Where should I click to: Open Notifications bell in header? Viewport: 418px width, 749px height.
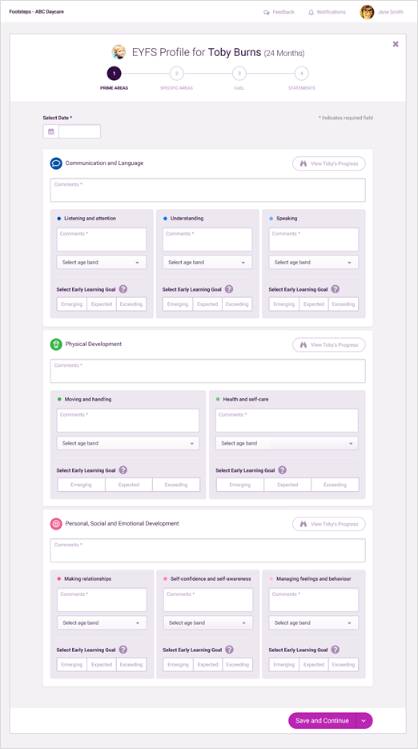click(311, 12)
